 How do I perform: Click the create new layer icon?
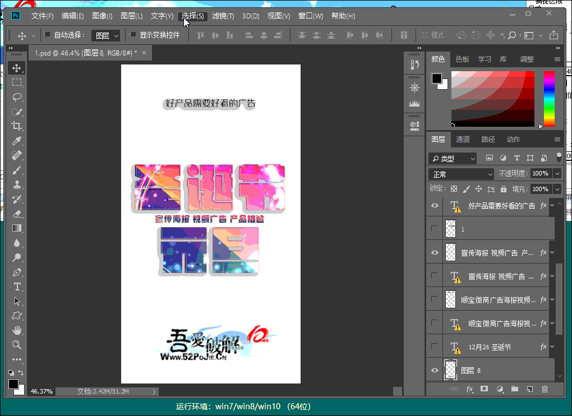tap(529, 389)
